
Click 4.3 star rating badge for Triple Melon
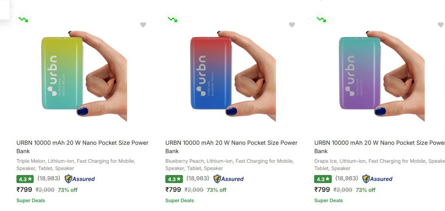tap(25, 179)
